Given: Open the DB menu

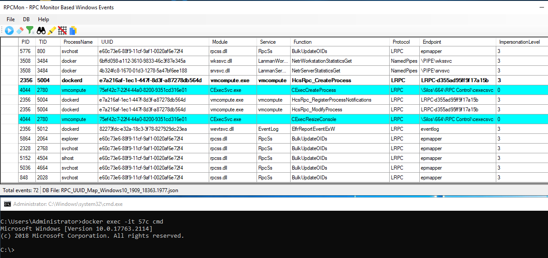Looking at the screenshot, I should [x=27, y=19].
